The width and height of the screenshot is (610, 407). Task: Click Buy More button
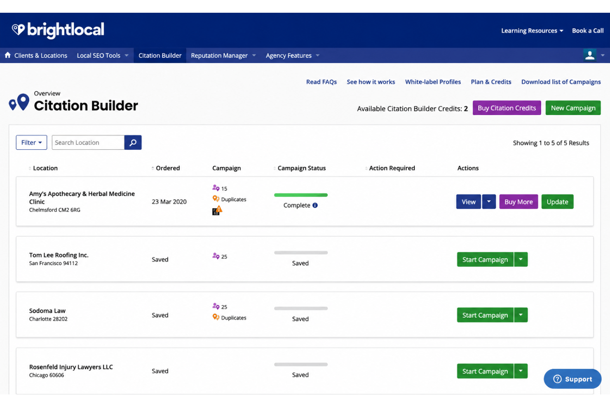tap(518, 202)
